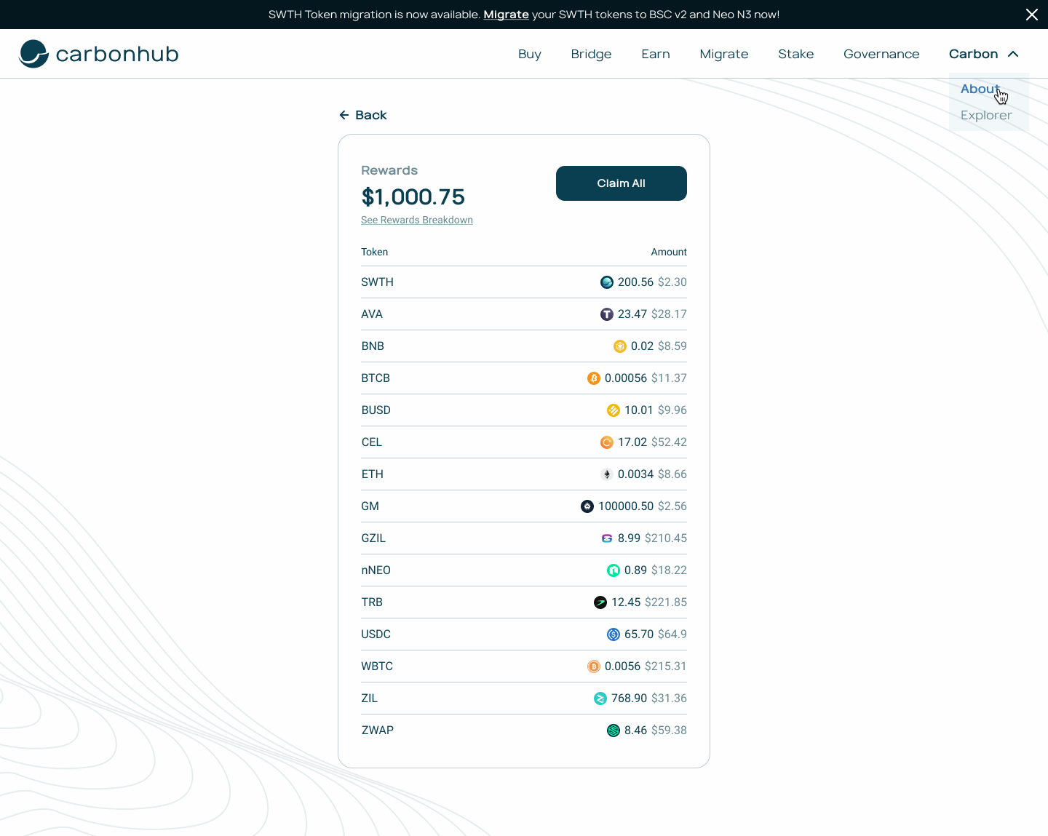Click the ZIL token icon
The width and height of the screenshot is (1048, 836).
[x=600, y=698]
